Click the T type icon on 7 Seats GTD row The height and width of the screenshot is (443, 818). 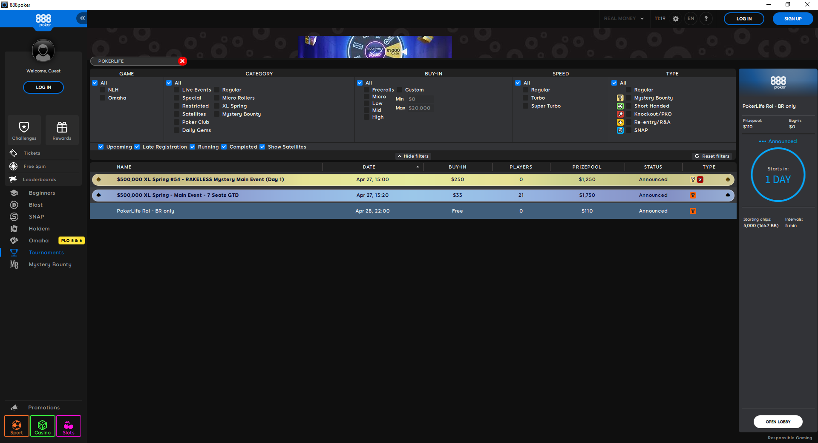[693, 196]
